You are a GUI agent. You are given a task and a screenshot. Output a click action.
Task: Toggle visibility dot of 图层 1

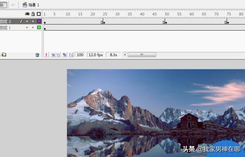click(x=27, y=27)
